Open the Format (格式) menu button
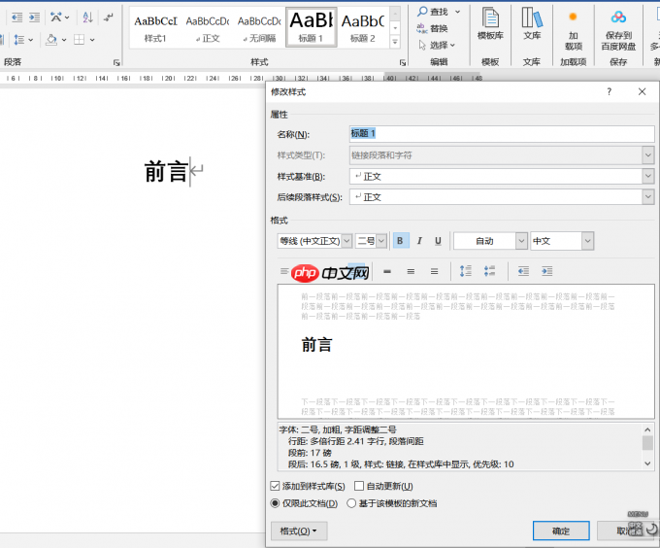The height and width of the screenshot is (548, 660). coord(299,531)
